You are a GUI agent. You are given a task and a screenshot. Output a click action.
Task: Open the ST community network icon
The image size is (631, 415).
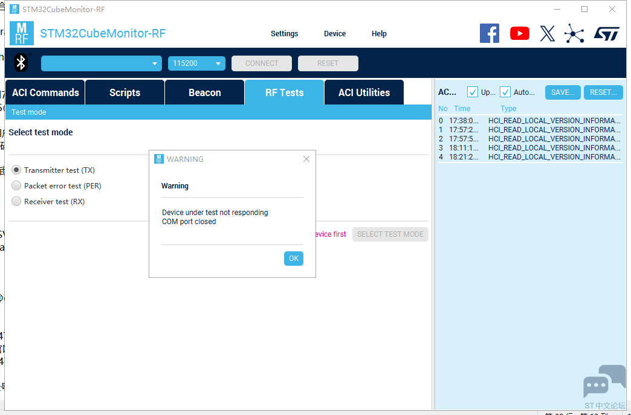(x=574, y=33)
